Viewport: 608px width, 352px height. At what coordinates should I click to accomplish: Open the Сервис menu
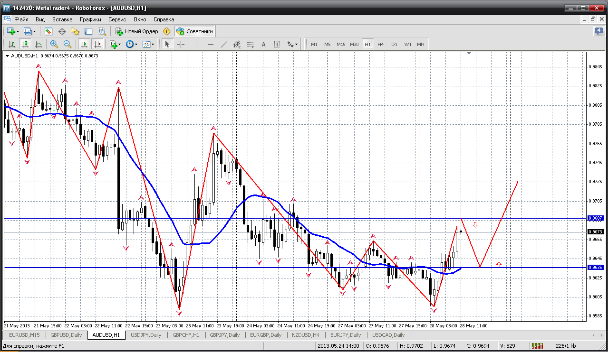[117, 19]
